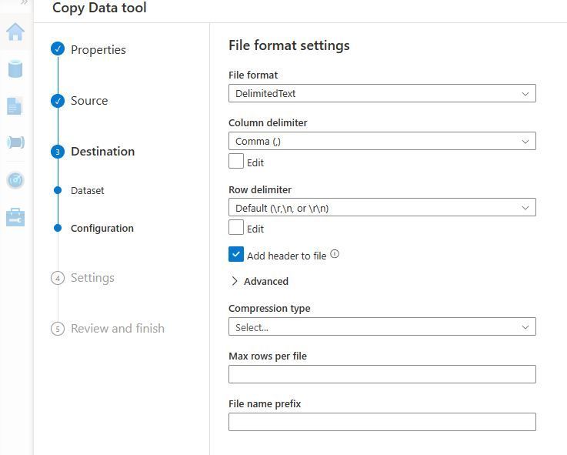Click the File name prefix field
Image resolution: width=567 pixels, height=455 pixels.
point(382,422)
